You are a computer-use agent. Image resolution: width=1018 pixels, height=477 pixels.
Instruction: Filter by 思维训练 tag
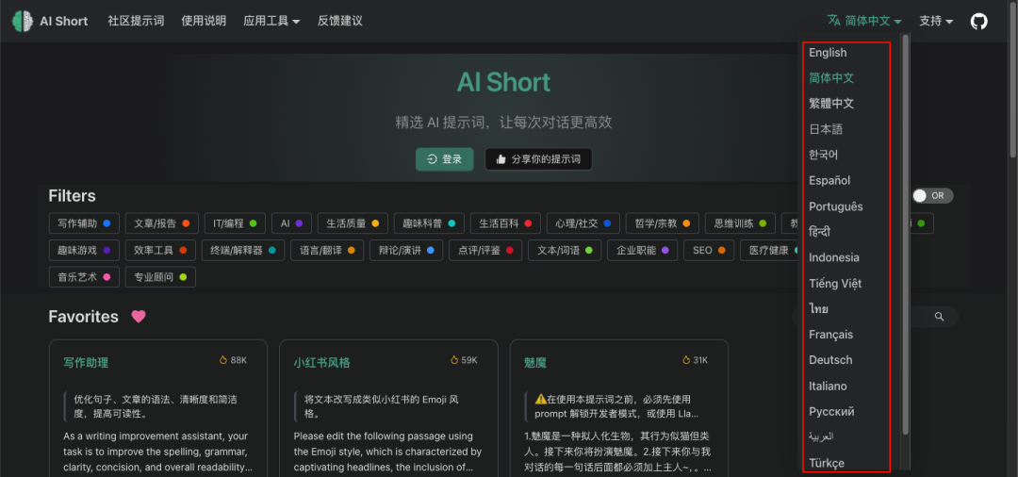(741, 223)
